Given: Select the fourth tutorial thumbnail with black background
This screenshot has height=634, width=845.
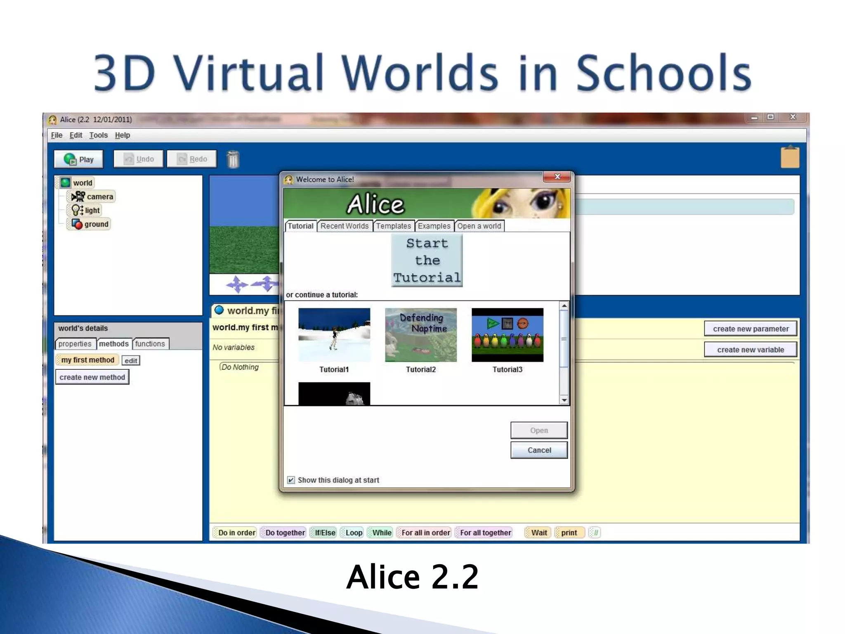Looking at the screenshot, I should [x=334, y=394].
